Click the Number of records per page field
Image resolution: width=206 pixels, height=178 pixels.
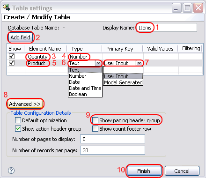click(x=112, y=150)
